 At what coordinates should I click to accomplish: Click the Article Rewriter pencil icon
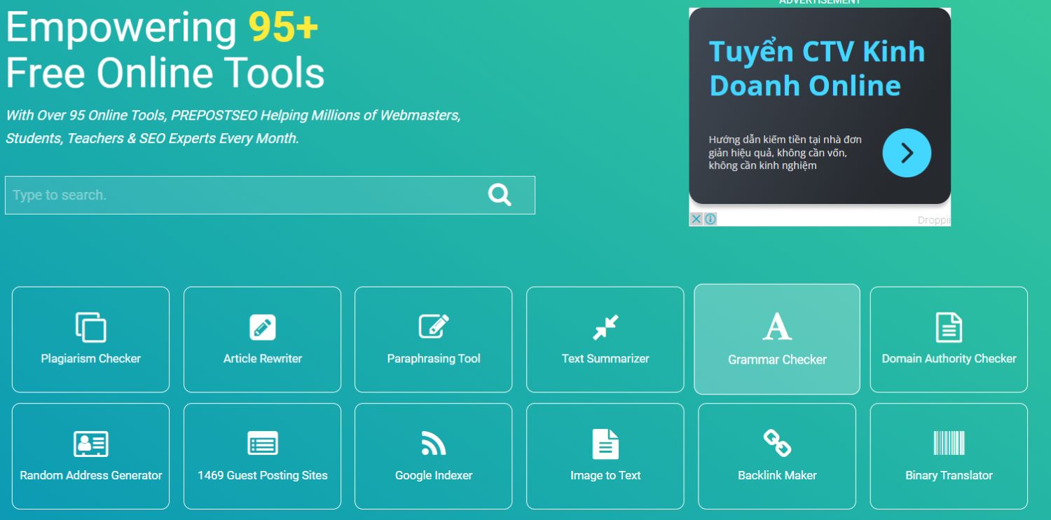point(262,327)
